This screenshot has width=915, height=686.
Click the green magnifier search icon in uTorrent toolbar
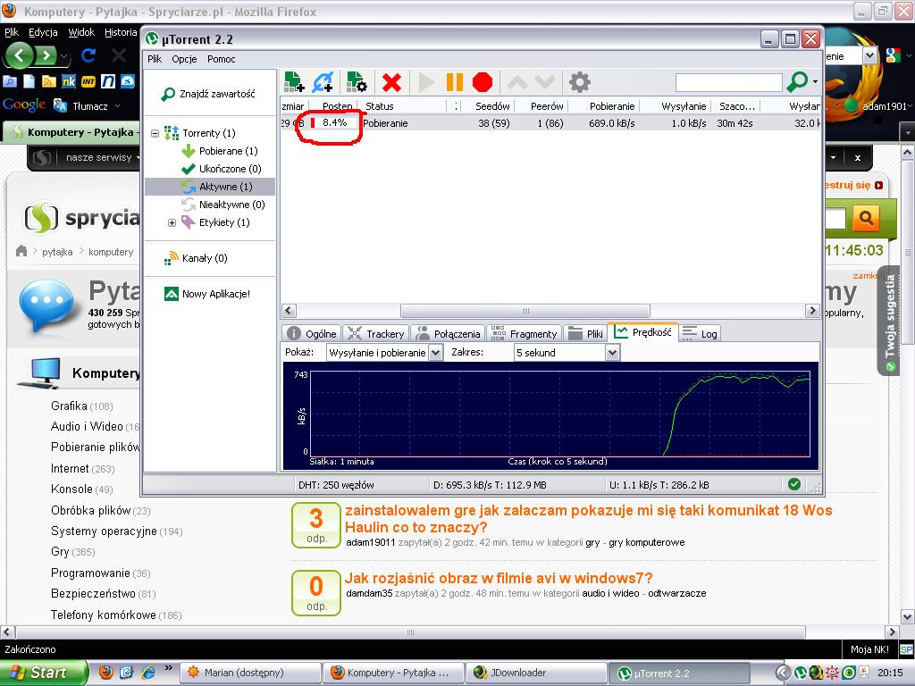[797, 82]
